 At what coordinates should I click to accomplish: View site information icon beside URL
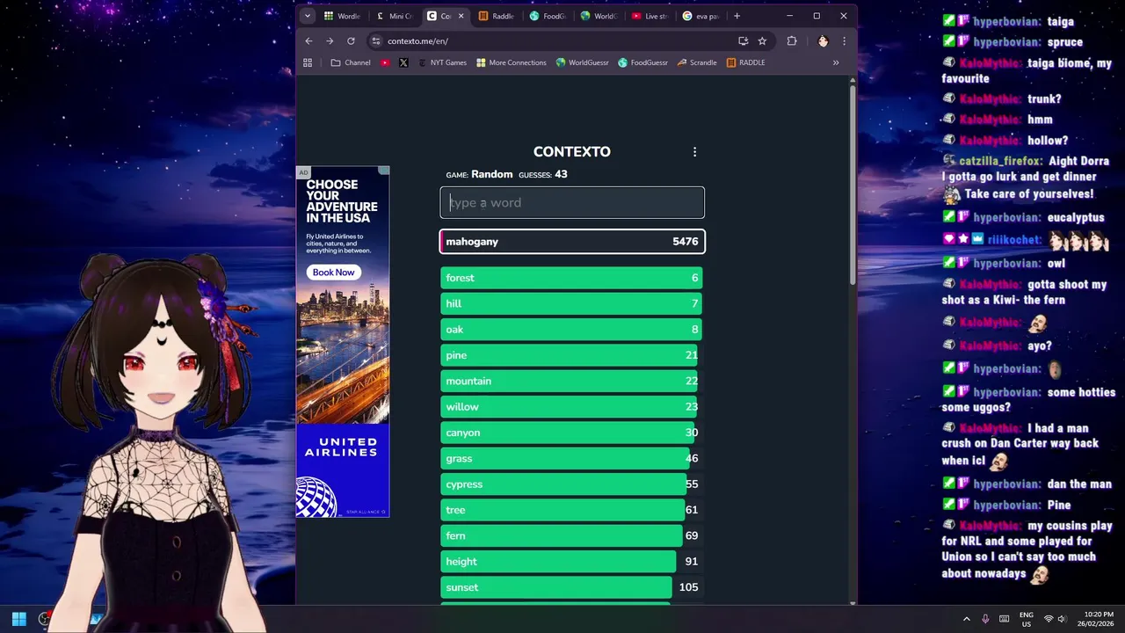(x=376, y=41)
